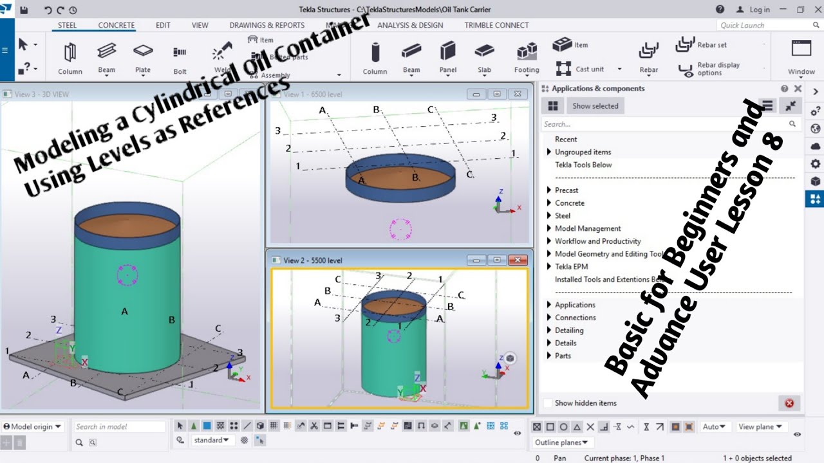Open the Model origin dropdown

pos(32,426)
